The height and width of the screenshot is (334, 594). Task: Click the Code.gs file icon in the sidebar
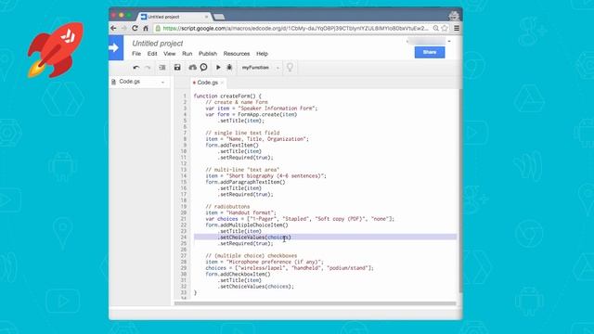click(113, 82)
